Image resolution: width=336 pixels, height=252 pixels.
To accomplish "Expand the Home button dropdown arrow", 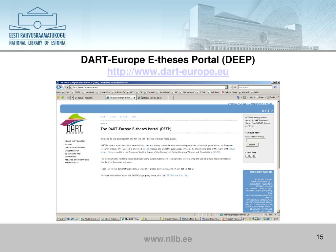I will click(x=241, y=97).
